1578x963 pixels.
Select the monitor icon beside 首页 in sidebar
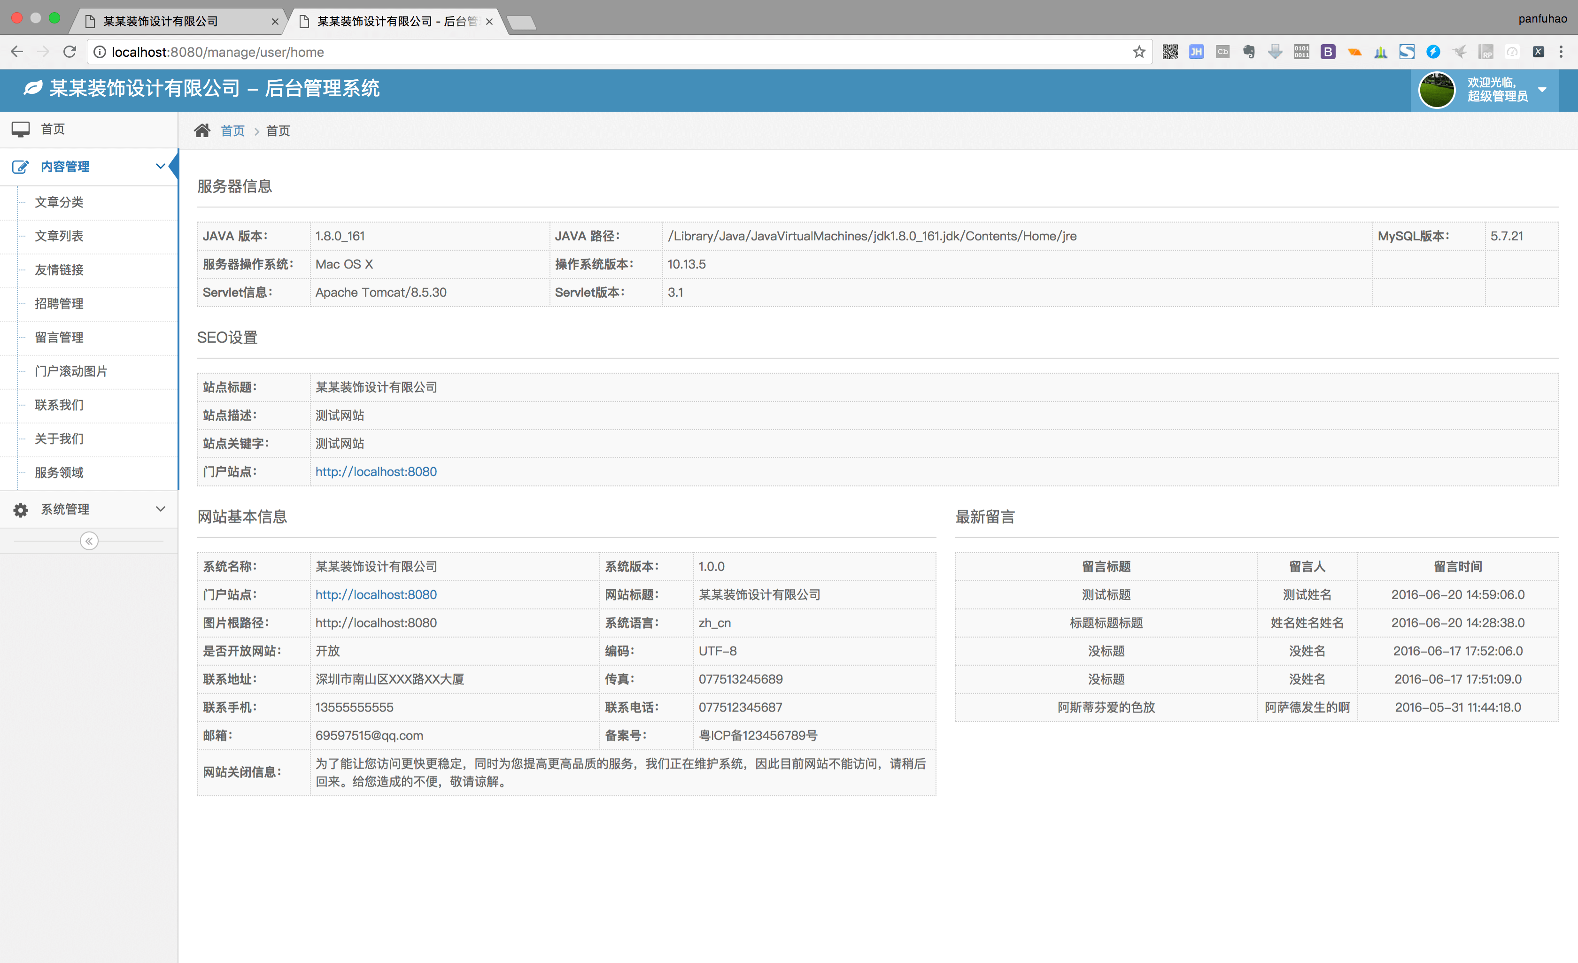21,129
